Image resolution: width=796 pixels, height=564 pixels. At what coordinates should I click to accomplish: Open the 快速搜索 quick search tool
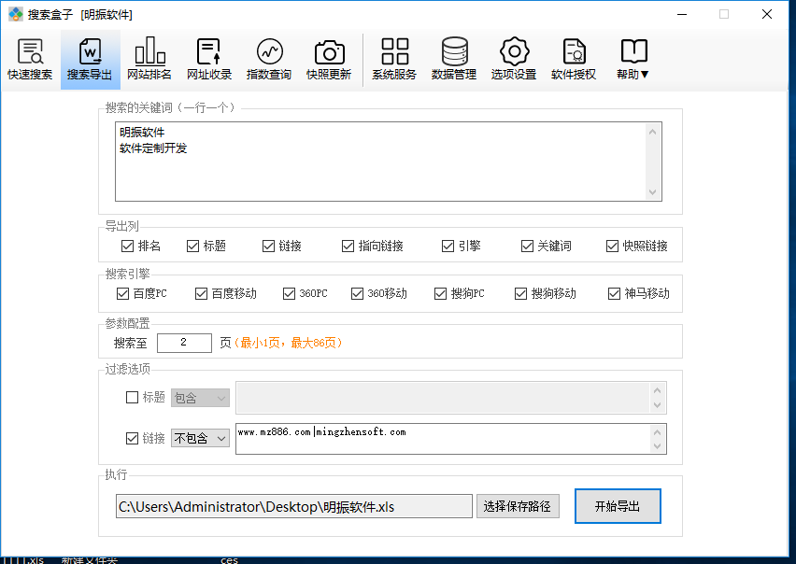(29, 59)
